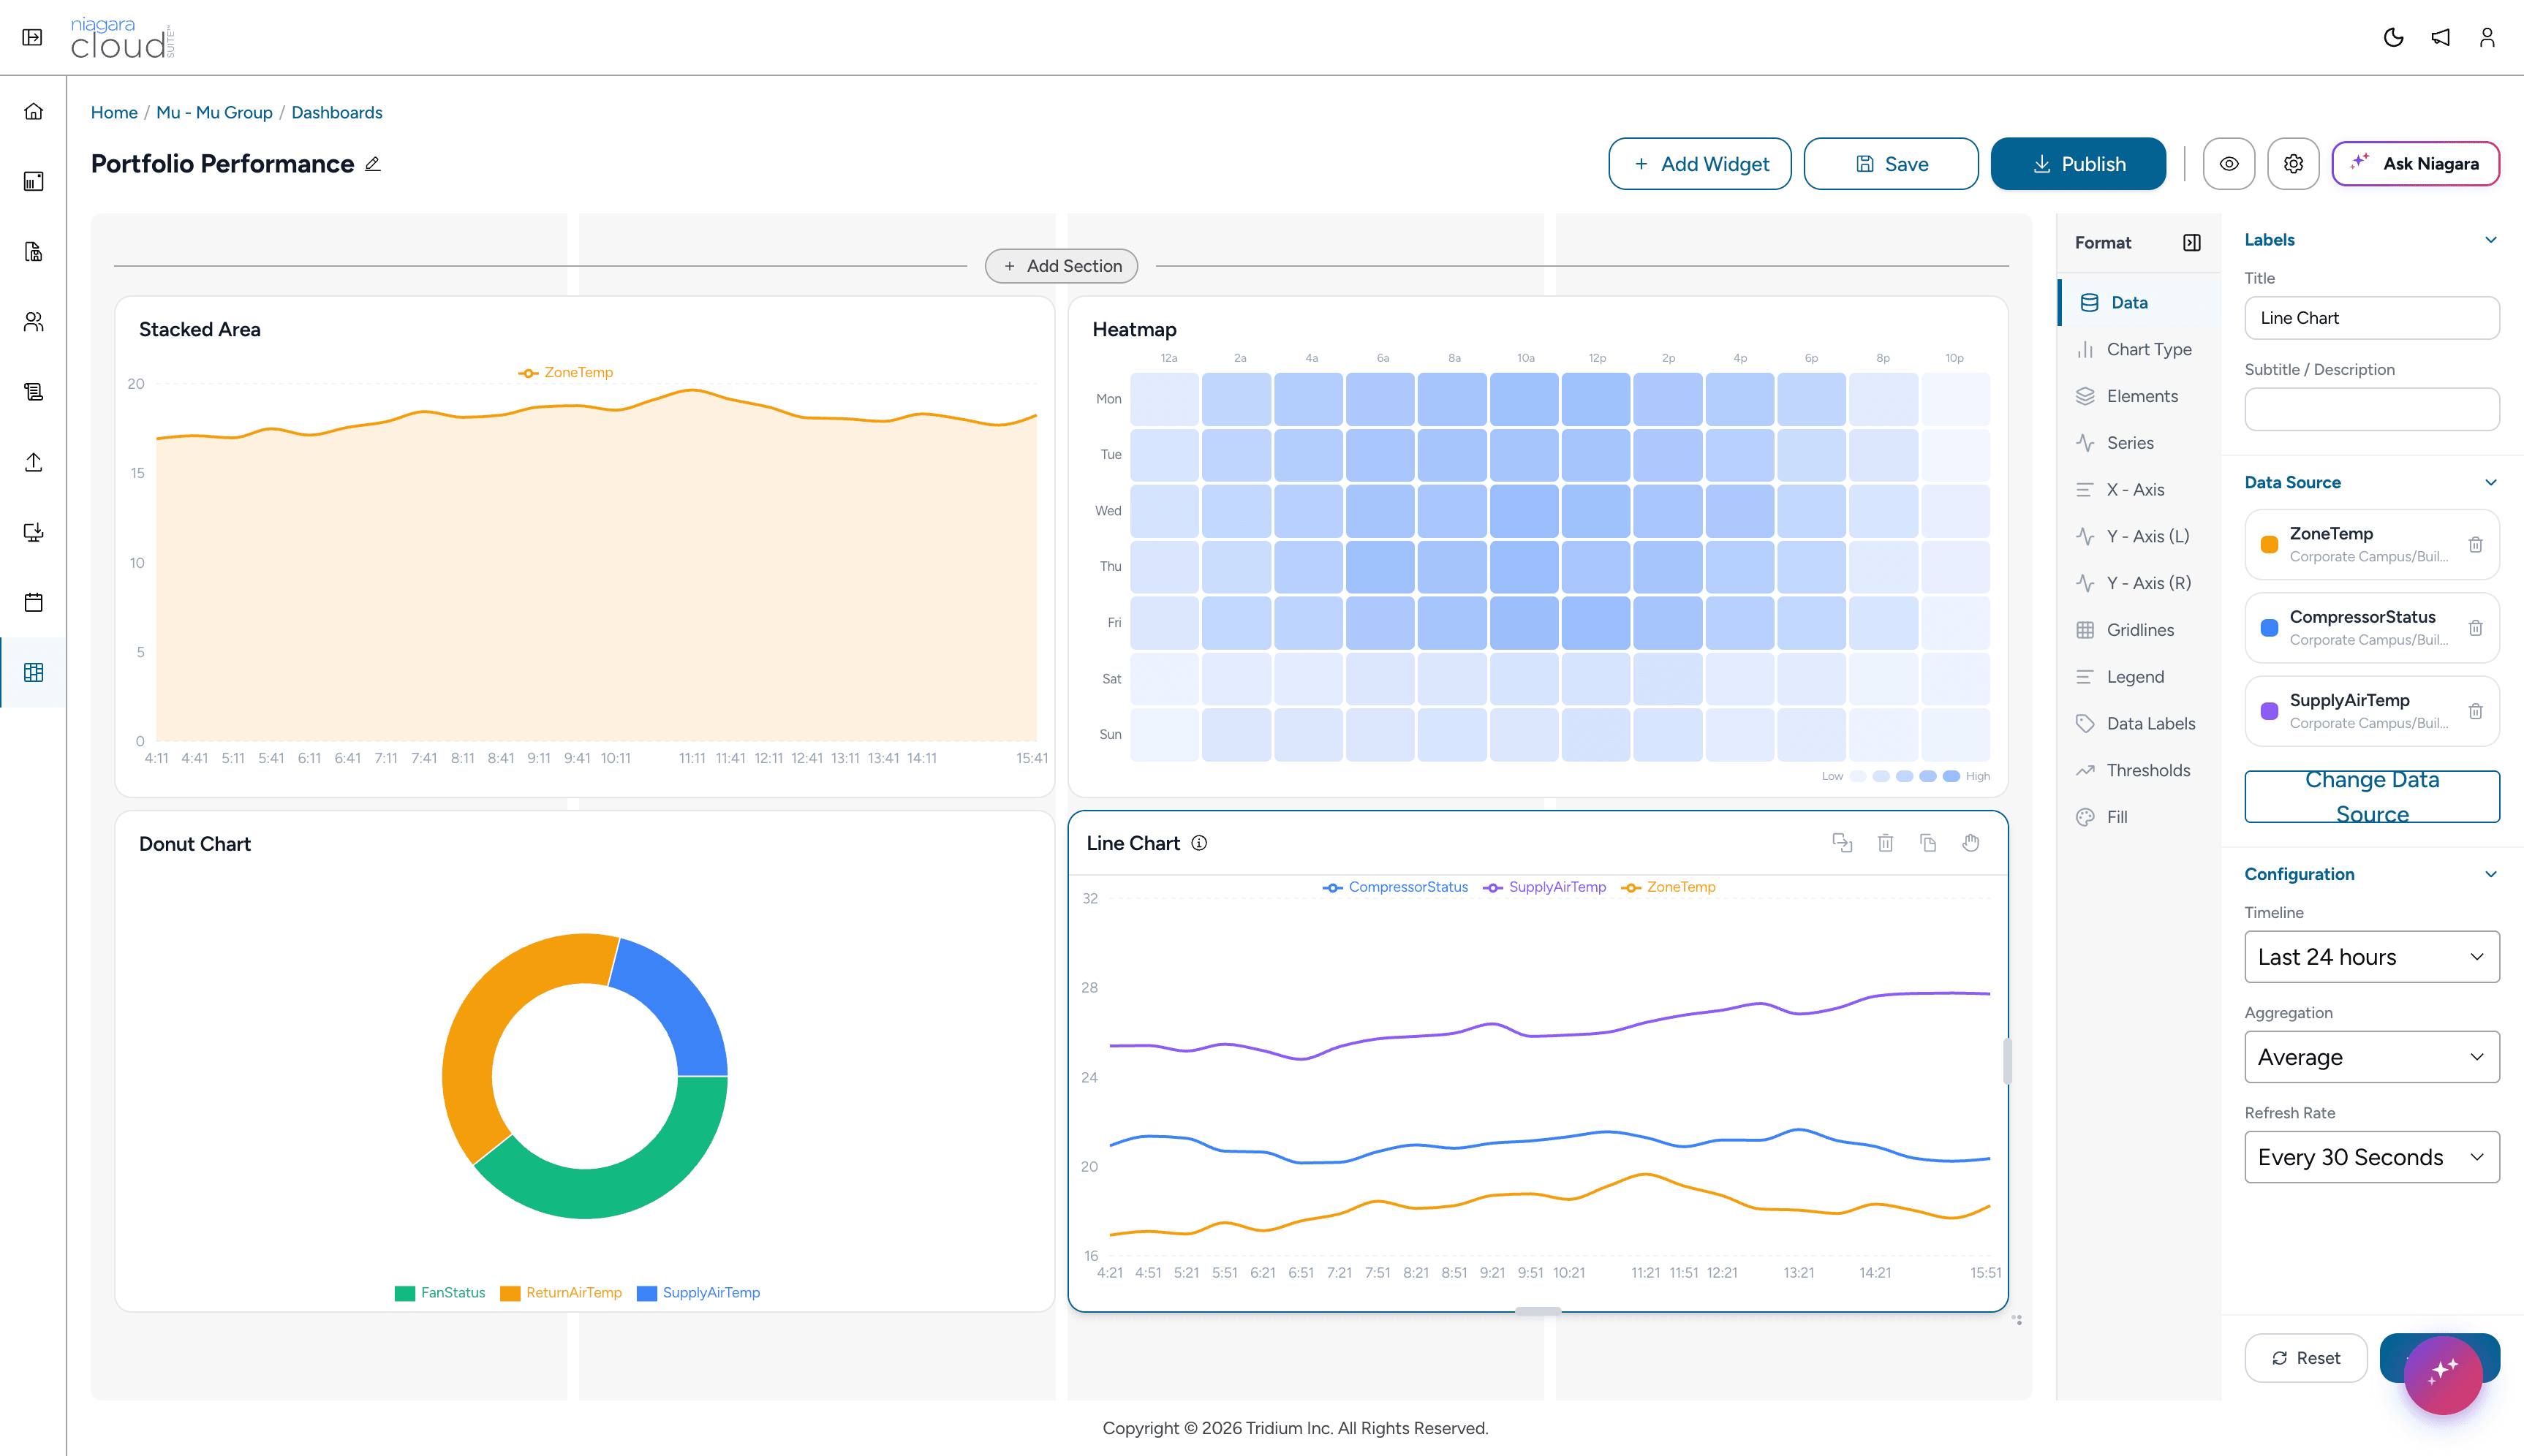Select the Fill format tab

pos(2138,817)
